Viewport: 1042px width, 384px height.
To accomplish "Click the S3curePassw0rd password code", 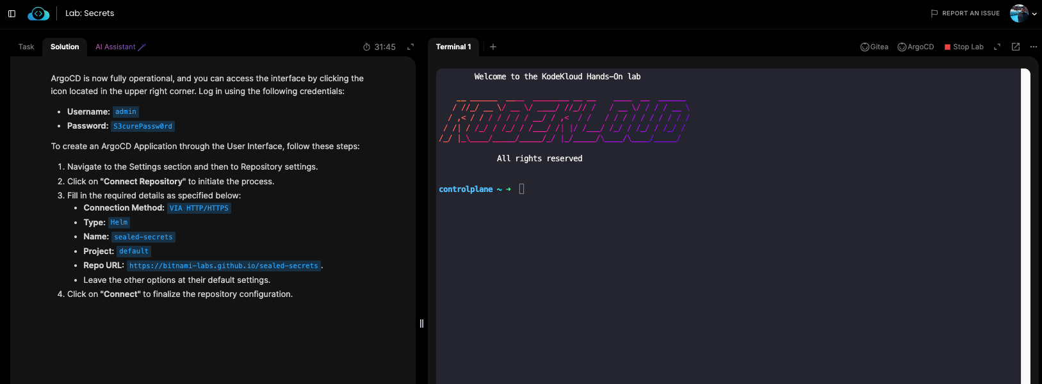I will [143, 127].
